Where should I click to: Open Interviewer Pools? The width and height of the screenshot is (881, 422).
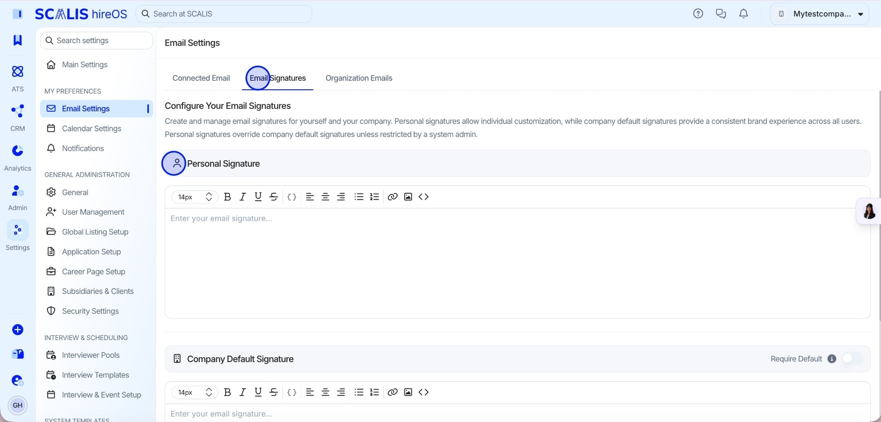96,355
